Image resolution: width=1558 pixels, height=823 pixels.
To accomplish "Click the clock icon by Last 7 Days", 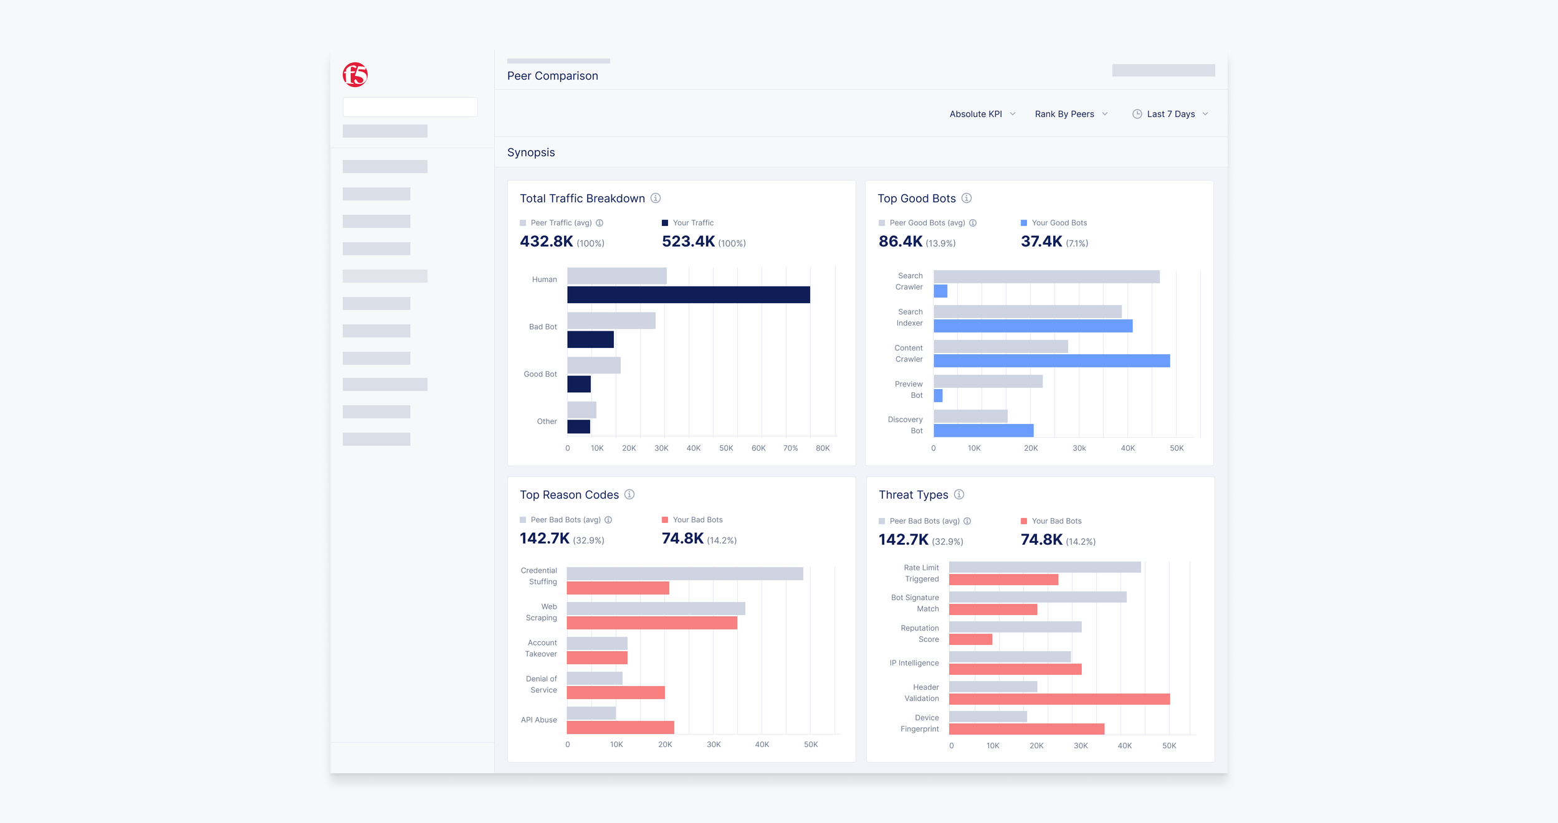I will (x=1137, y=114).
